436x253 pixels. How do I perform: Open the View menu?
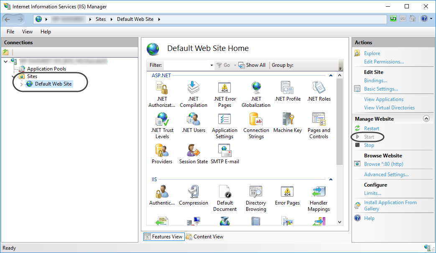(x=27, y=32)
